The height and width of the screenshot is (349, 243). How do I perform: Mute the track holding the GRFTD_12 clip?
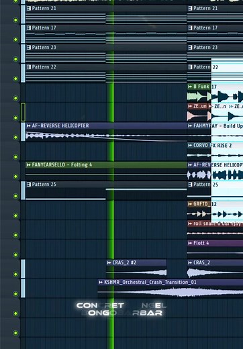[x=15, y=215]
